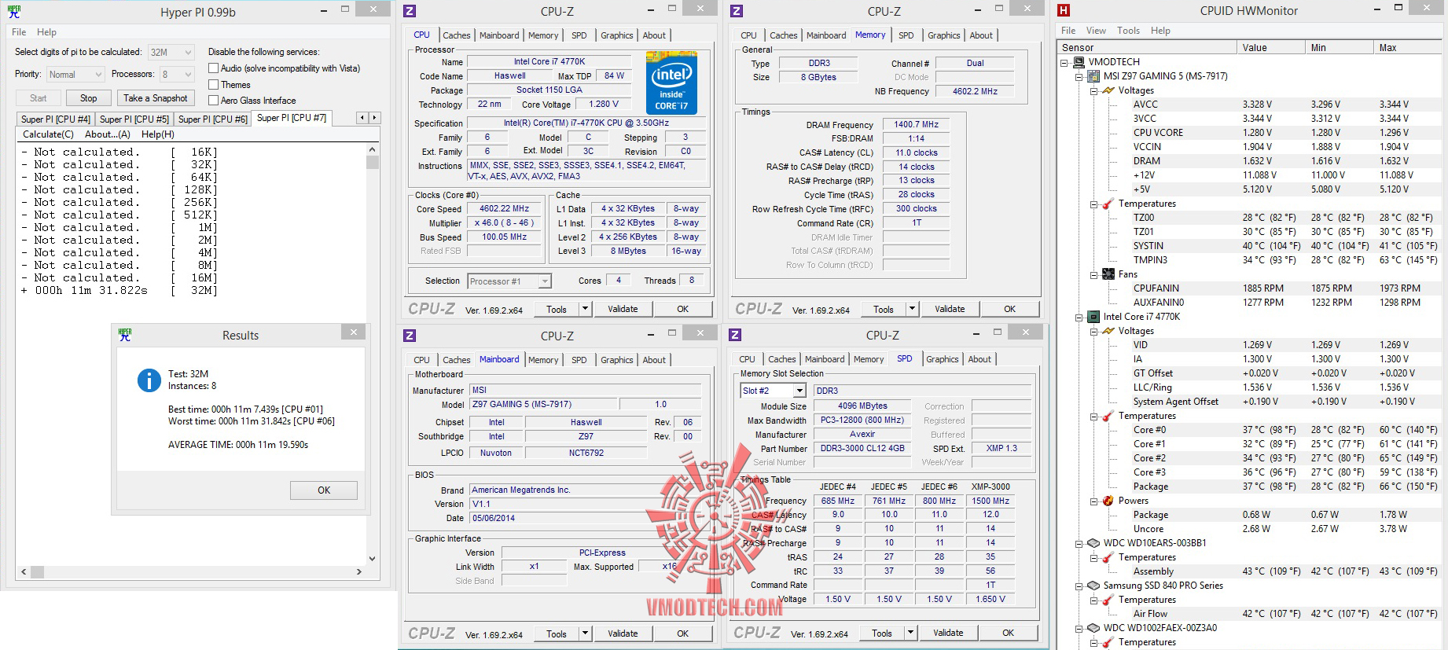Click the Voltages icon under MSI Z97 GAMING 5

[x=1108, y=90]
